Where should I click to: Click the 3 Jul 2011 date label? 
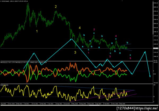[x=26, y=104]
